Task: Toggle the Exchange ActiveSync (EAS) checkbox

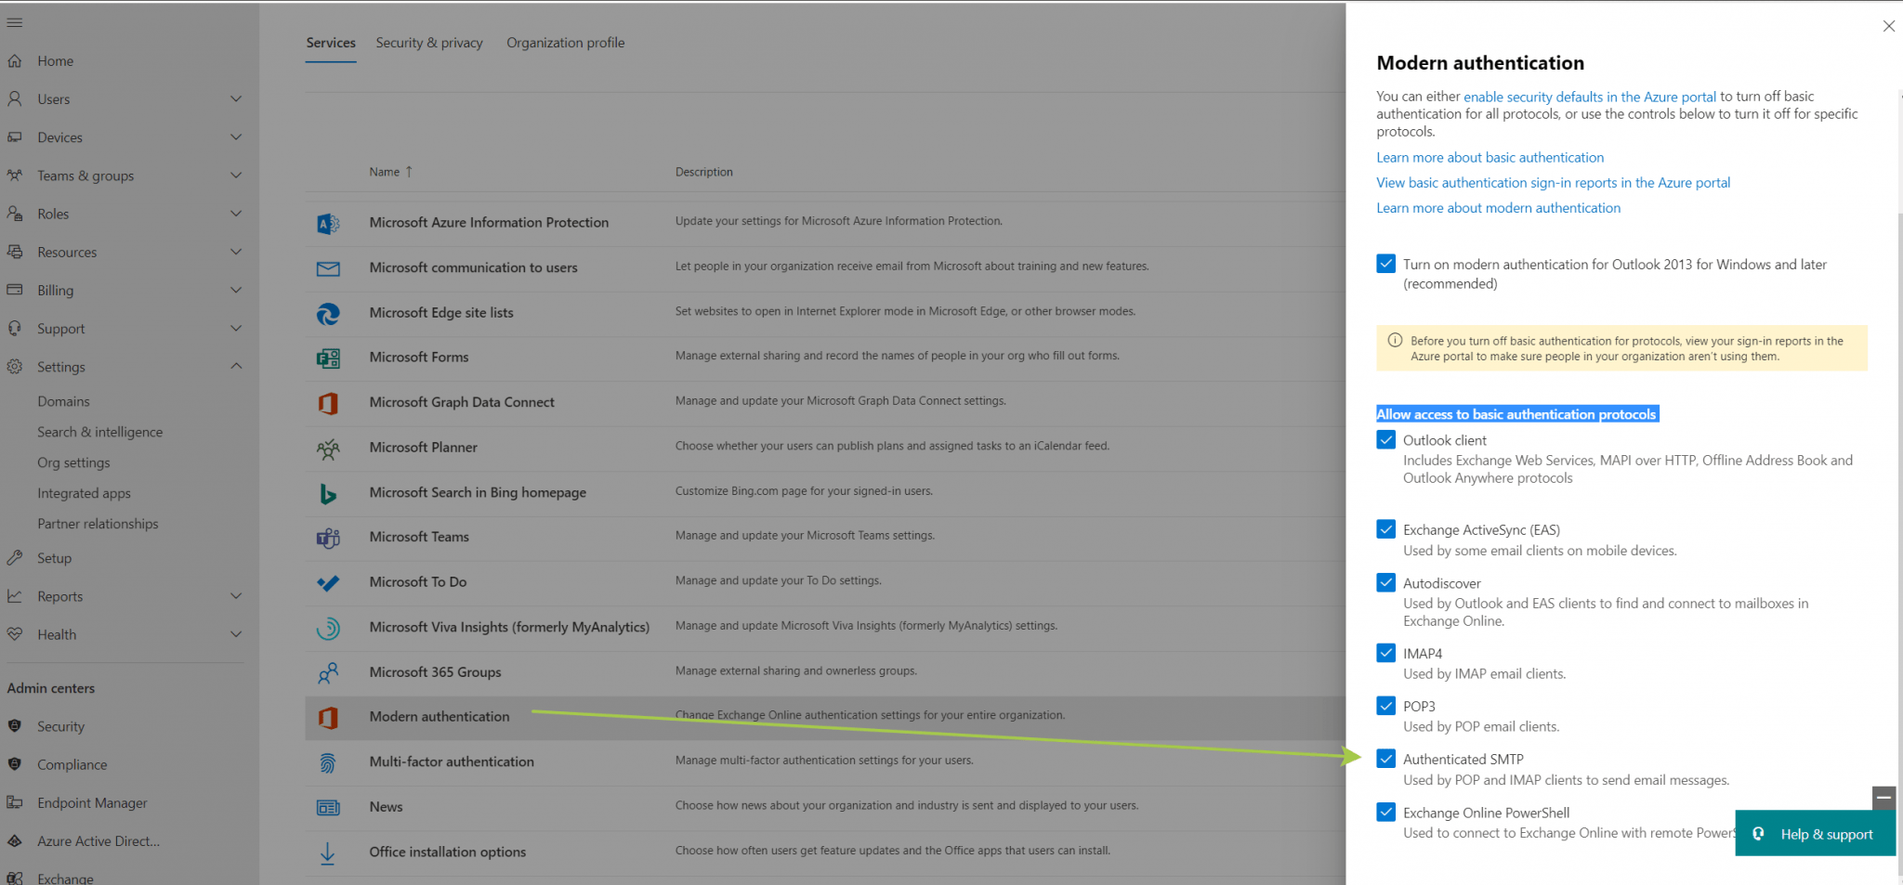Action: click(x=1385, y=529)
